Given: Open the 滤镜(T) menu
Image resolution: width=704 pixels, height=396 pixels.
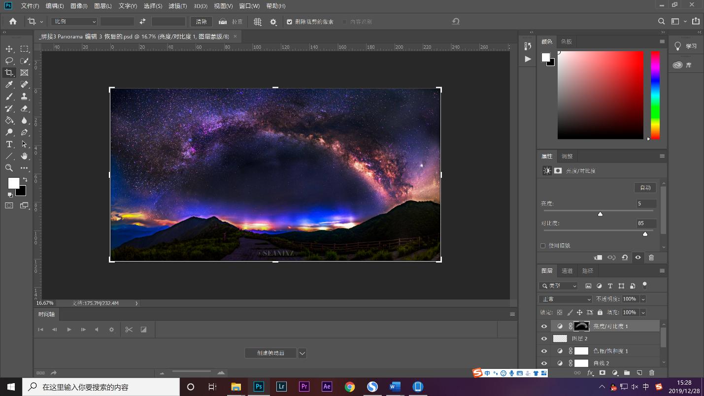Looking at the screenshot, I should point(177,6).
